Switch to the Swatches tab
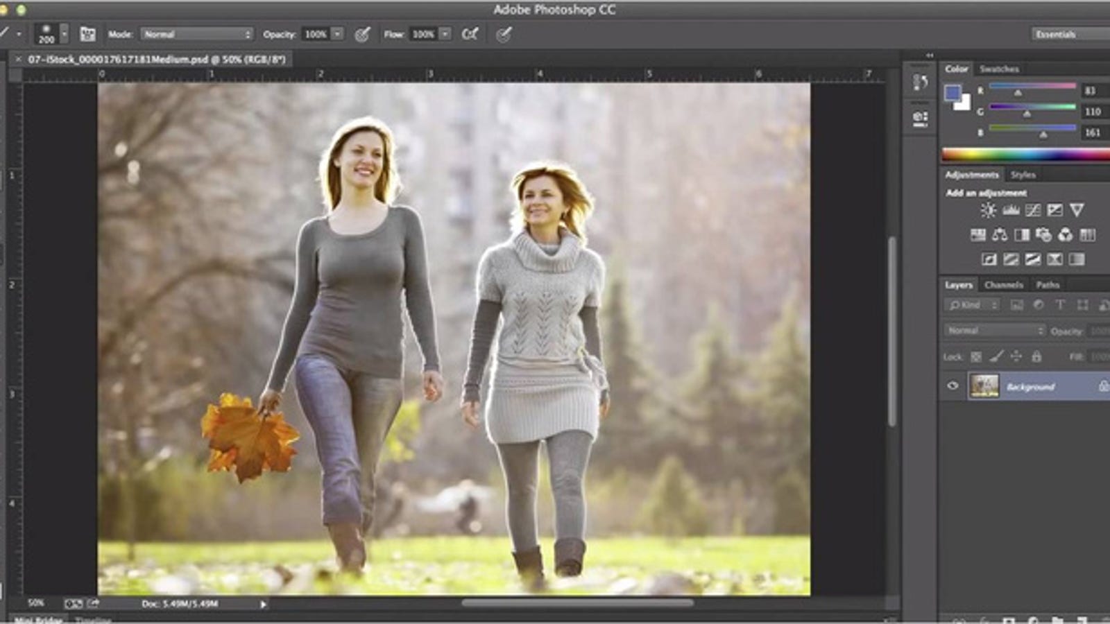The image size is (1110, 624). tap(999, 69)
